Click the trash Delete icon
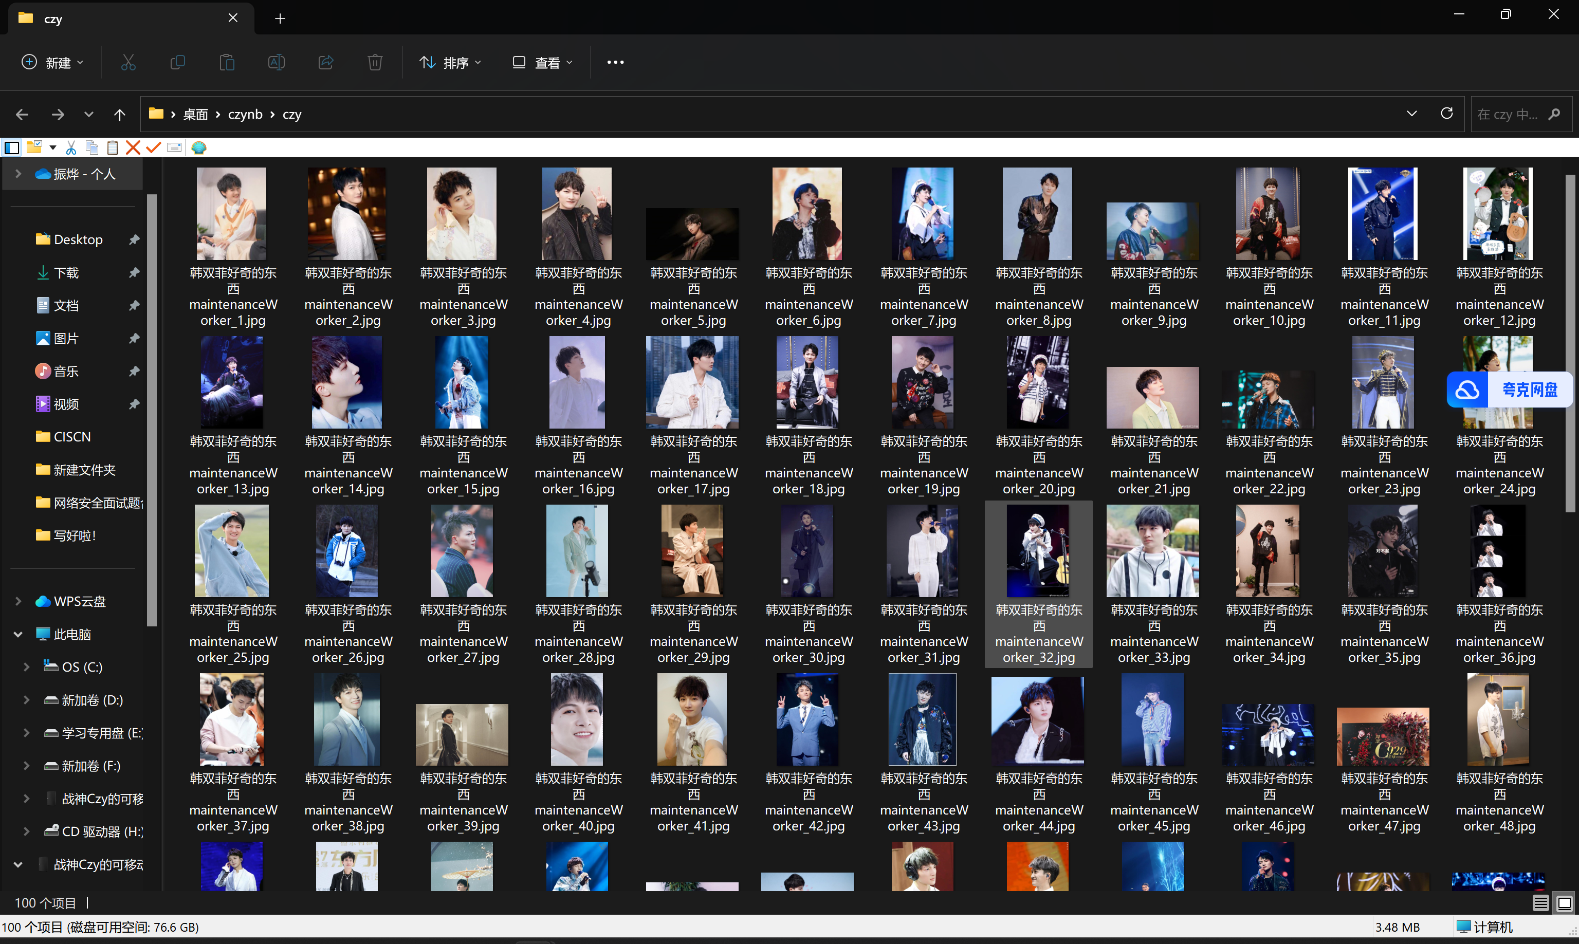The image size is (1579, 944). pos(375,62)
